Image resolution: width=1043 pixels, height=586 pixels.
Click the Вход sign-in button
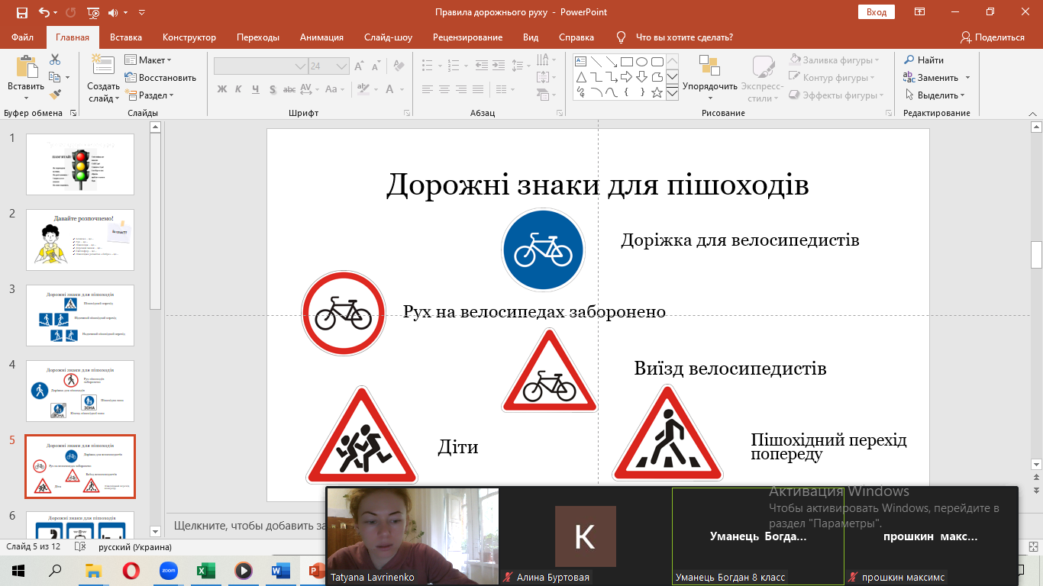[877, 12]
